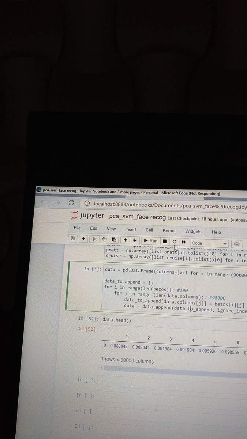
Task: Insert a cell below with plus icon
Action: pyautogui.click(x=83, y=239)
